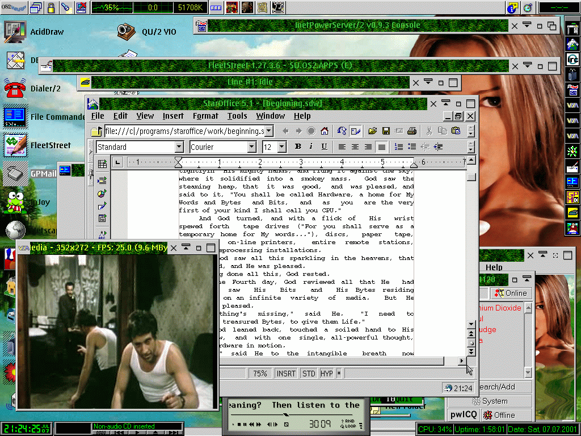Click the scroll-down arrow of StarOffice document
This screenshot has height=436, width=581.
point(471,324)
